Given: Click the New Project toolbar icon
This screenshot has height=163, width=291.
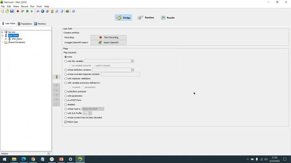Looking at the screenshot, I should click(2, 11).
